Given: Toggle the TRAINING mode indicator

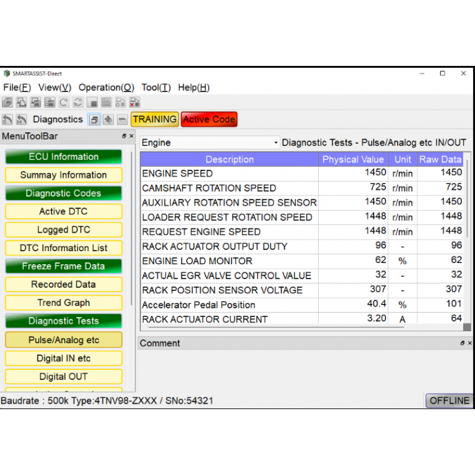Looking at the screenshot, I should (x=154, y=119).
